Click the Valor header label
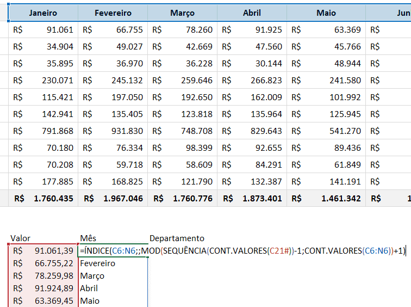The width and height of the screenshot is (411, 307). point(20,238)
